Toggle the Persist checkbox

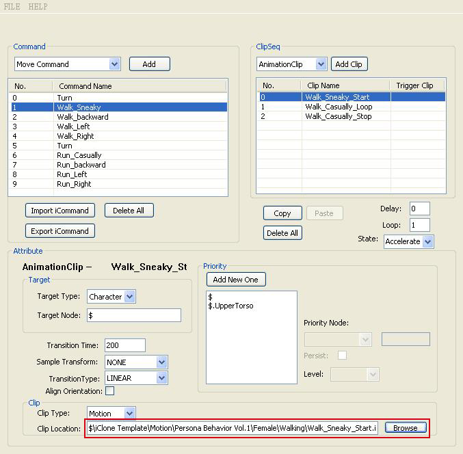point(342,355)
